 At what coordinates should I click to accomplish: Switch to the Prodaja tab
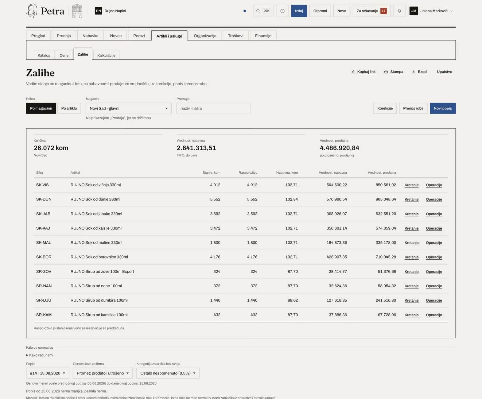[x=64, y=36]
